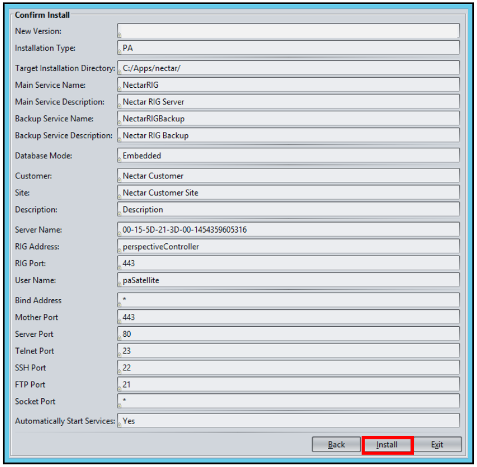Click the 'User Name:' label

[x=35, y=280]
